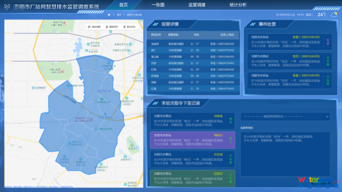The width and height of the screenshot is (342, 192).
Task: Click the system logo icon in header
Action: [7, 7]
